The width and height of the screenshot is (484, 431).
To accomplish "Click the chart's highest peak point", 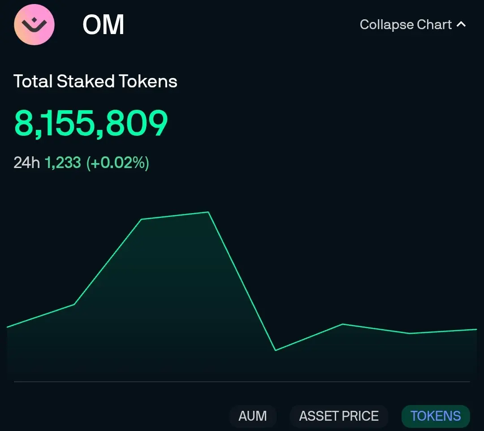I will click(x=208, y=212).
